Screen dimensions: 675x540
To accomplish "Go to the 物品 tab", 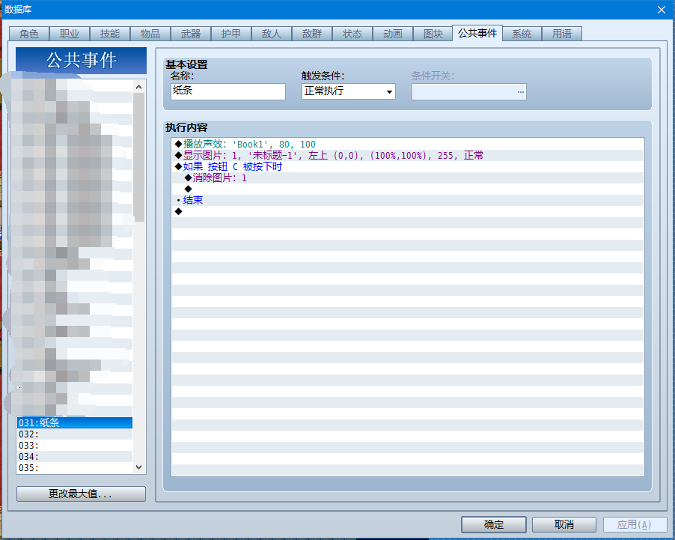I will tap(150, 34).
